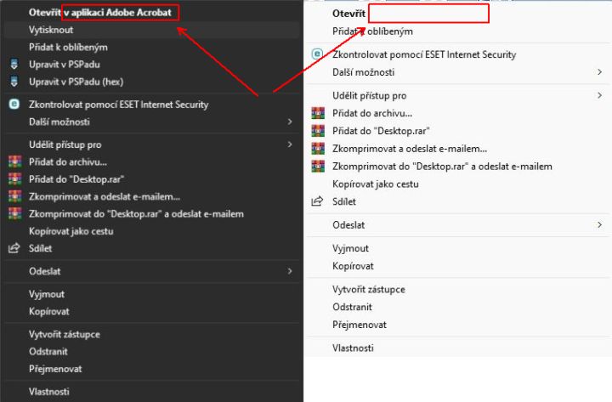Select 'Přejmenovat' in the light menu
The image size is (612, 402).
[360, 325]
